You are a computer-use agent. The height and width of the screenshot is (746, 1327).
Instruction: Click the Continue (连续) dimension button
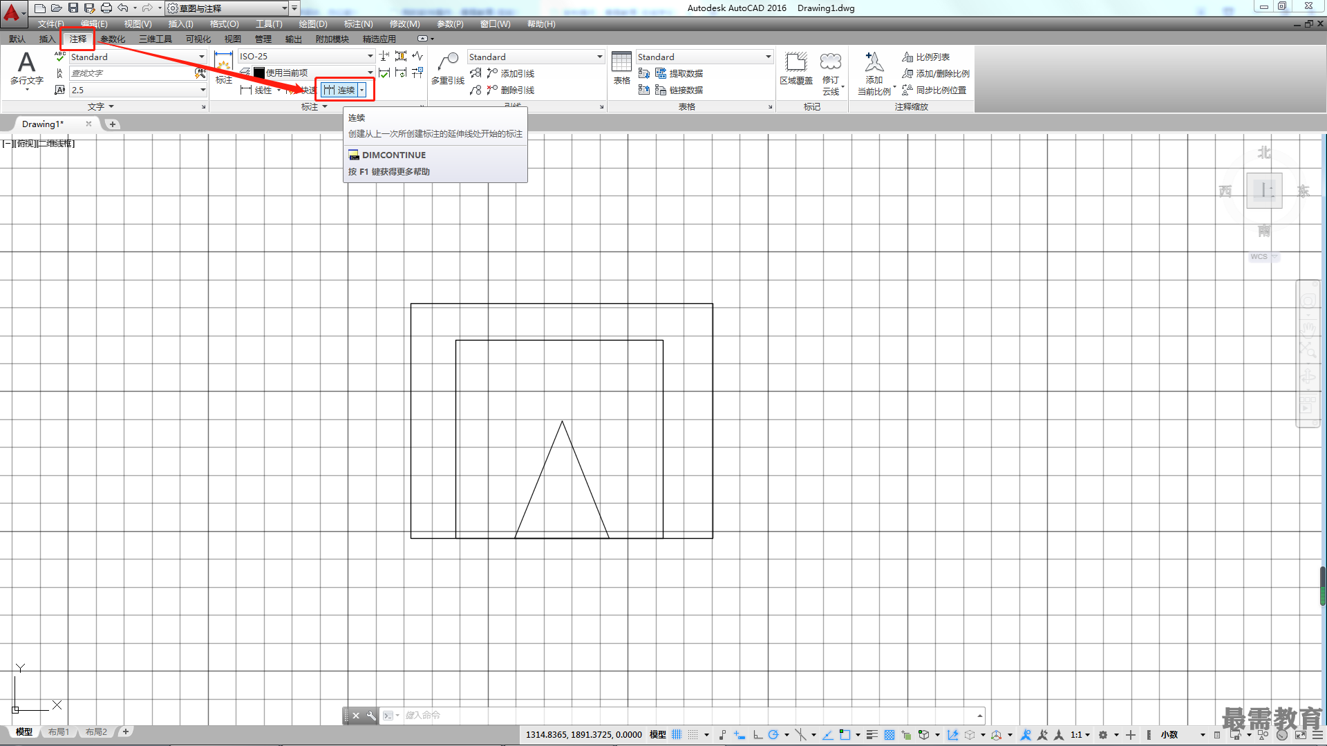coord(339,90)
